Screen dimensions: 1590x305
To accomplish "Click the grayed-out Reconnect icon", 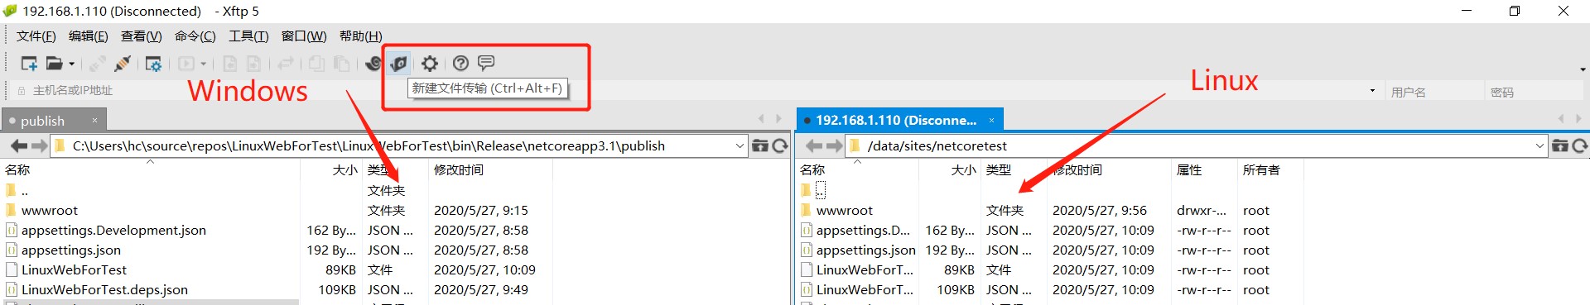I will point(98,64).
